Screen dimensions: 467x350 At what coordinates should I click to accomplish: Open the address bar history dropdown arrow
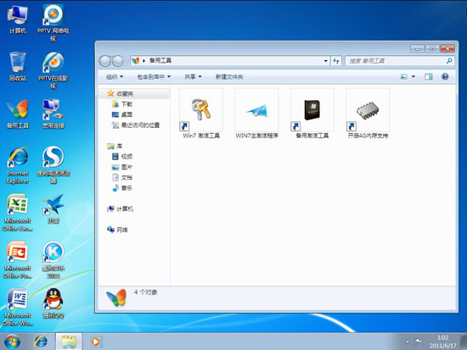pyautogui.click(x=326, y=61)
